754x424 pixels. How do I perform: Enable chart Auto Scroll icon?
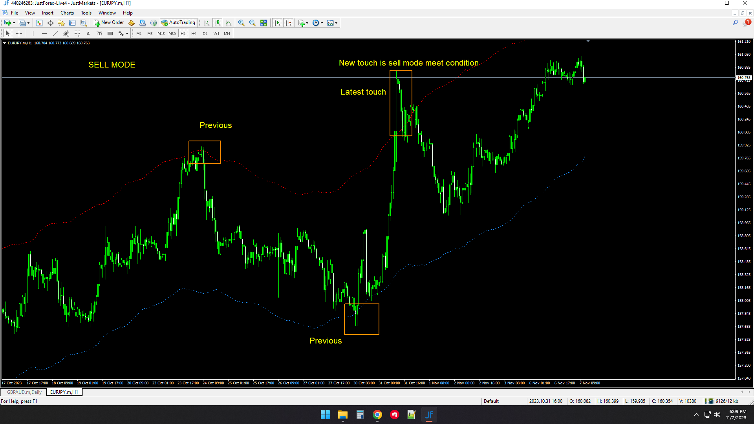[x=277, y=23]
